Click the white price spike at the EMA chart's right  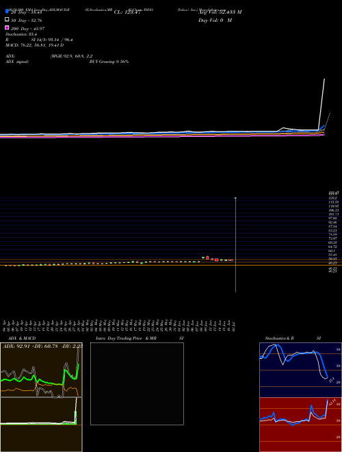[321, 104]
